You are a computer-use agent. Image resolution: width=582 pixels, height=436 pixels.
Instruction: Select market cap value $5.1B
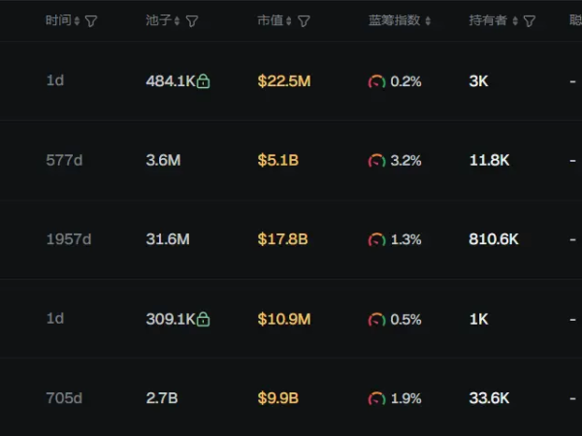tap(278, 160)
